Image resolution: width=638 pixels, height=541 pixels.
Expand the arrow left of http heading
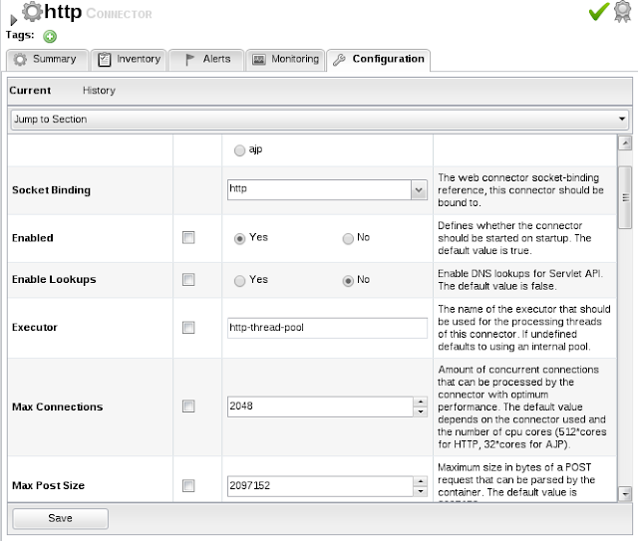coord(13,18)
